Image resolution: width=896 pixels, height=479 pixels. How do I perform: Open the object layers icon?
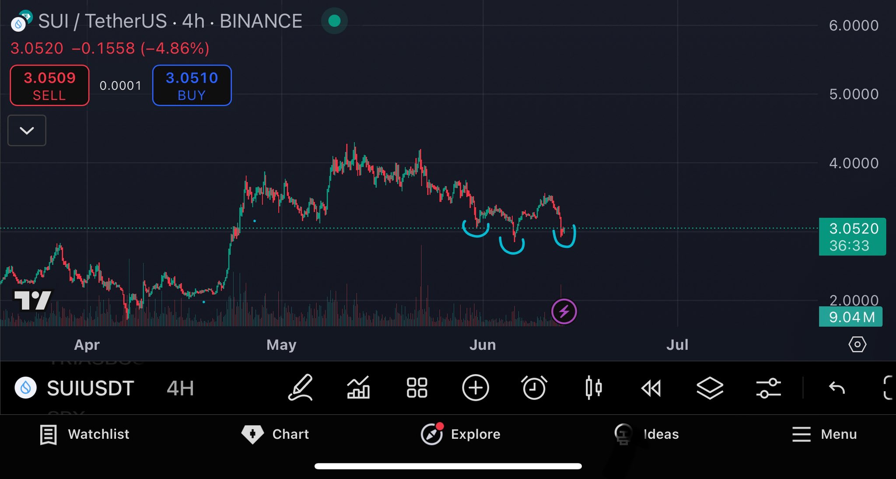point(710,388)
